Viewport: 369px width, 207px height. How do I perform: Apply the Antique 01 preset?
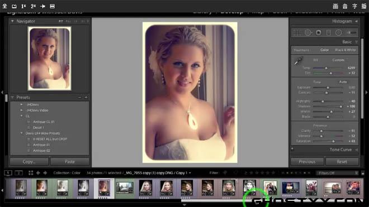click(41, 145)
